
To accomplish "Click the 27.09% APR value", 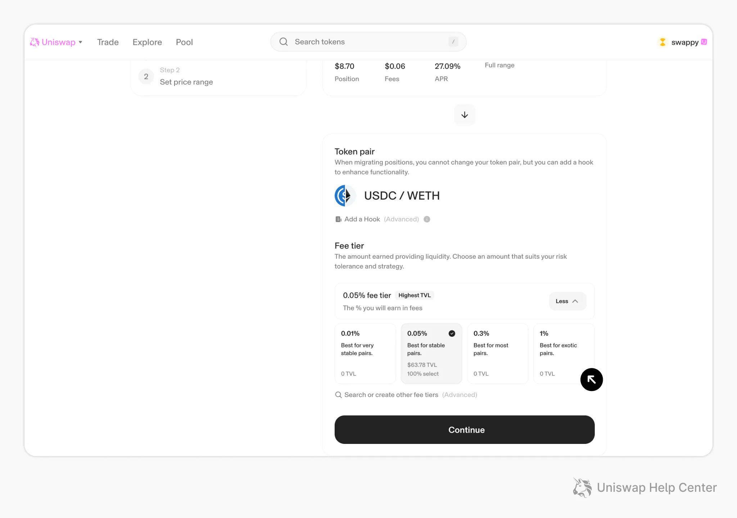I will click(447, 66).
